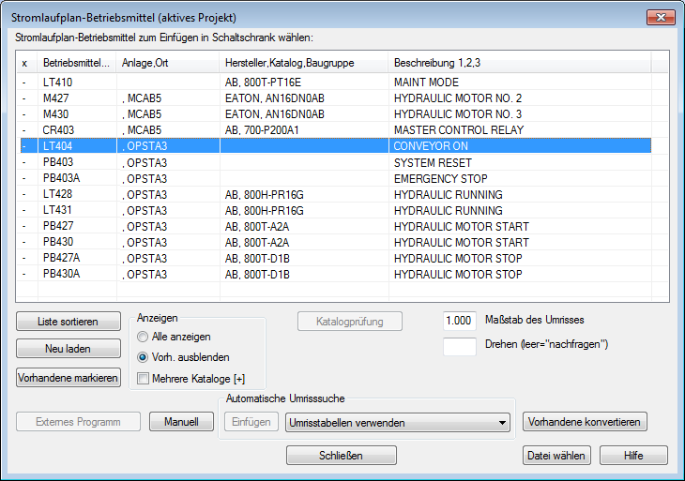The height and width of the screenshot is (481, 685).
Task: Open the Datei wählen file chooser
Action: pos(556,456)
